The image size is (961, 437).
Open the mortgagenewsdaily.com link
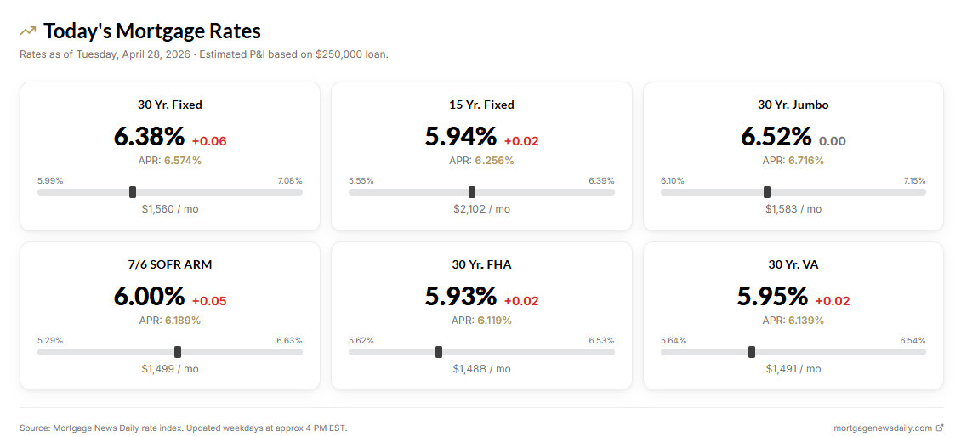(883, 428)
